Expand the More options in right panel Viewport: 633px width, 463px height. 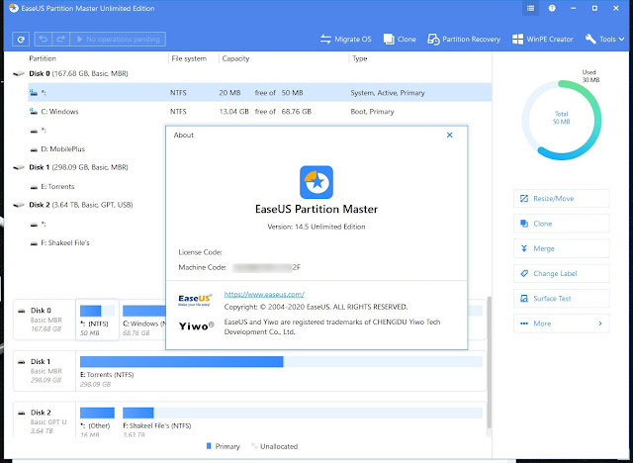(x=559, y=324)
